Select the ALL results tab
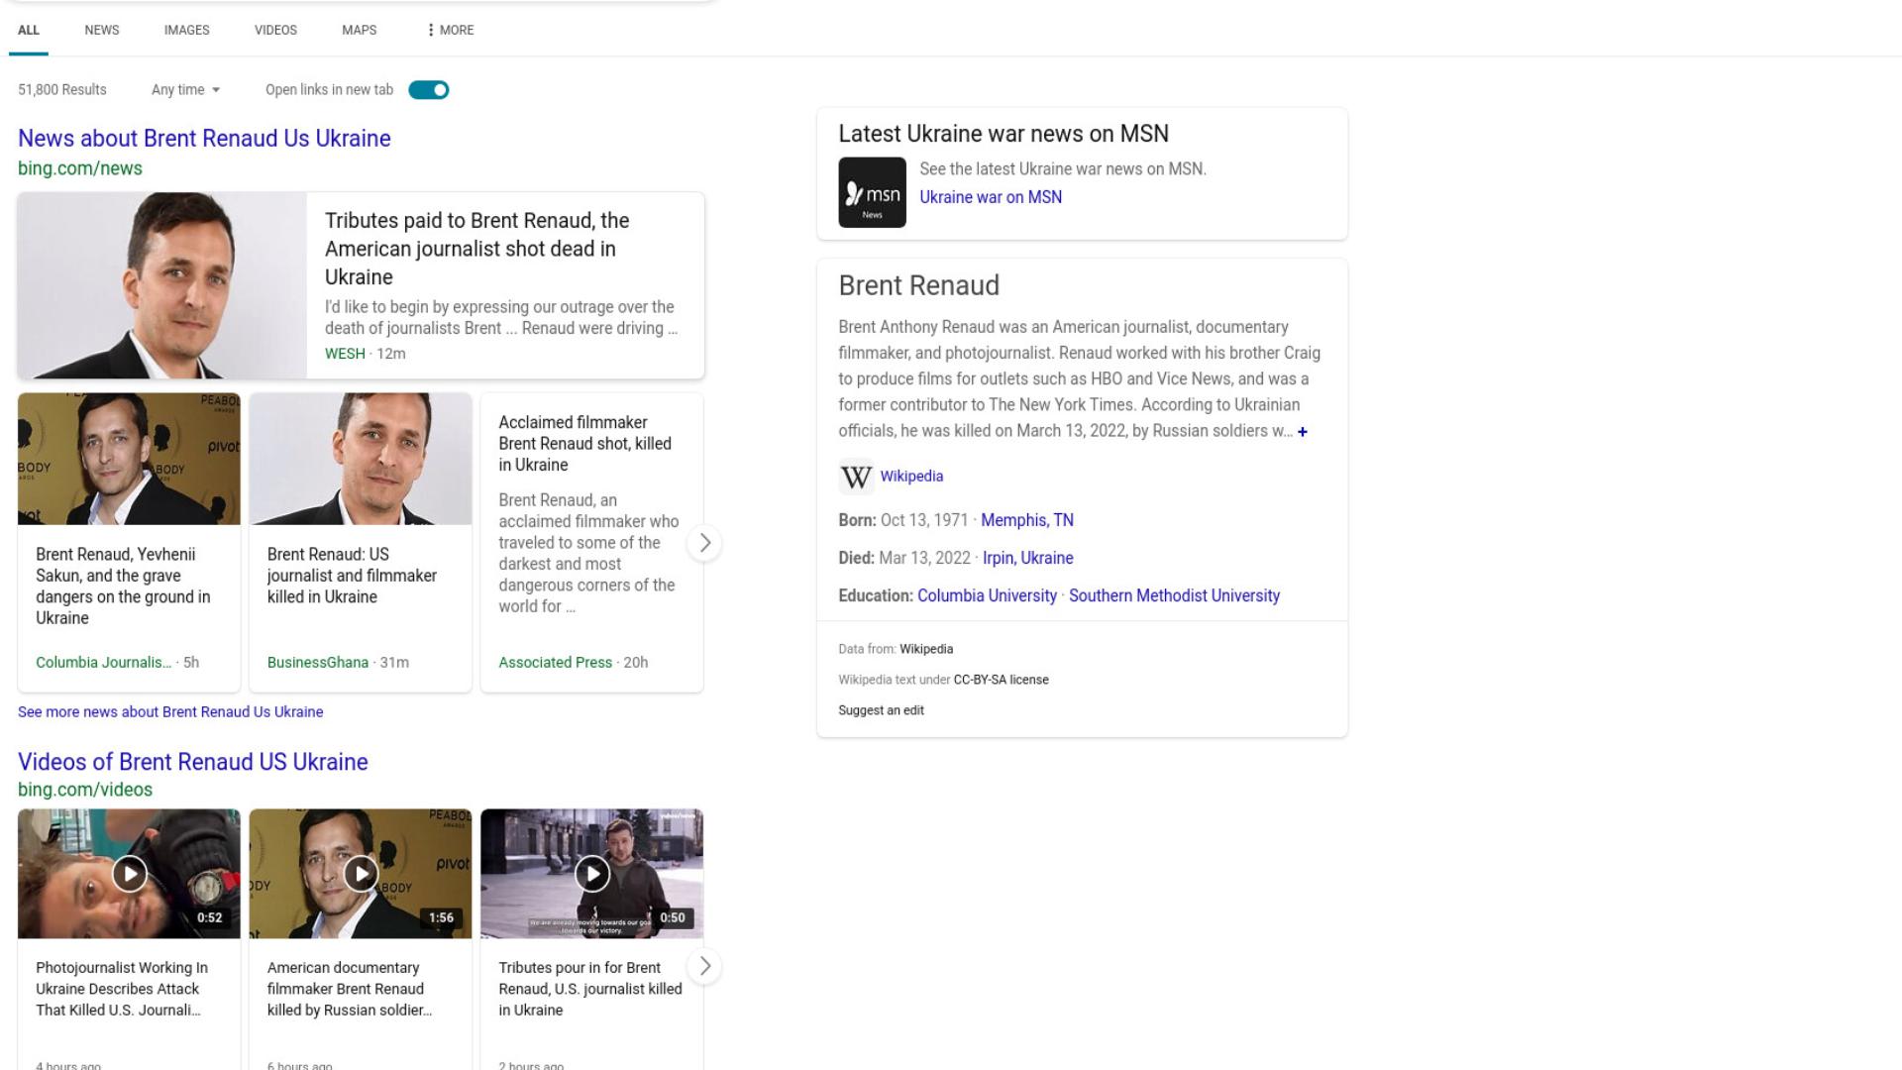 pyautogui.click(x=29, y=30)
